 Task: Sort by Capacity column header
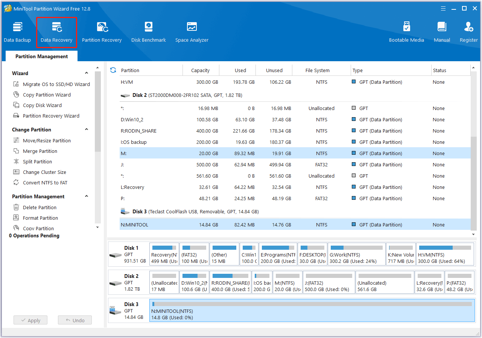pos(201,70)
